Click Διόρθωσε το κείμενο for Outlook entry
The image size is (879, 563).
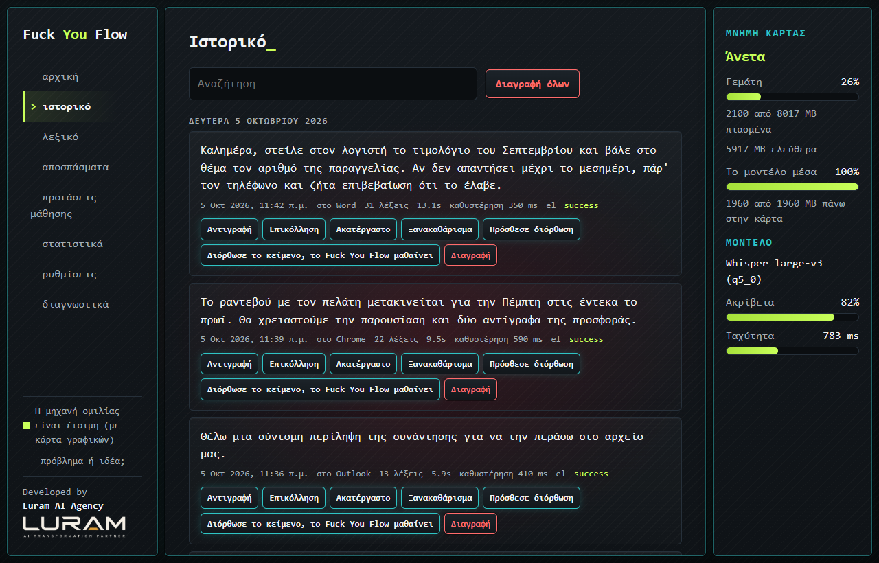pyautogui.click(x=320, y=523)
